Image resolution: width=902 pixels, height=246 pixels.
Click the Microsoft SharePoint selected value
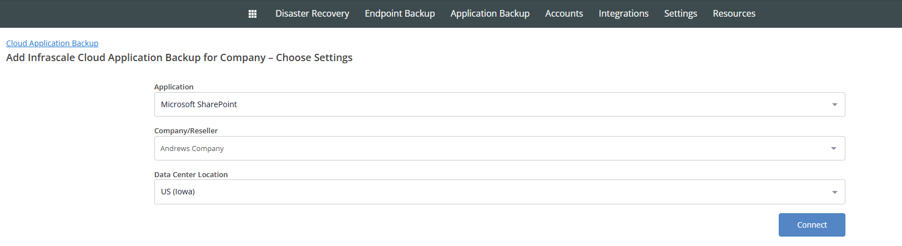(199, 104)
